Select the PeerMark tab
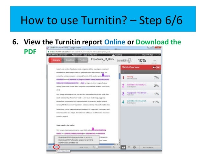This screenshot has width=206, height=154. (x=83, y=60)
